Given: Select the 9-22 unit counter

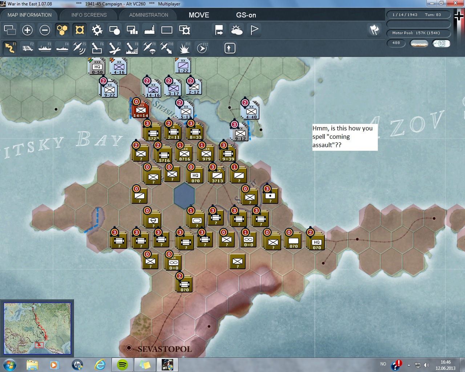Looking at the screenshot, I should coord(109,89).
